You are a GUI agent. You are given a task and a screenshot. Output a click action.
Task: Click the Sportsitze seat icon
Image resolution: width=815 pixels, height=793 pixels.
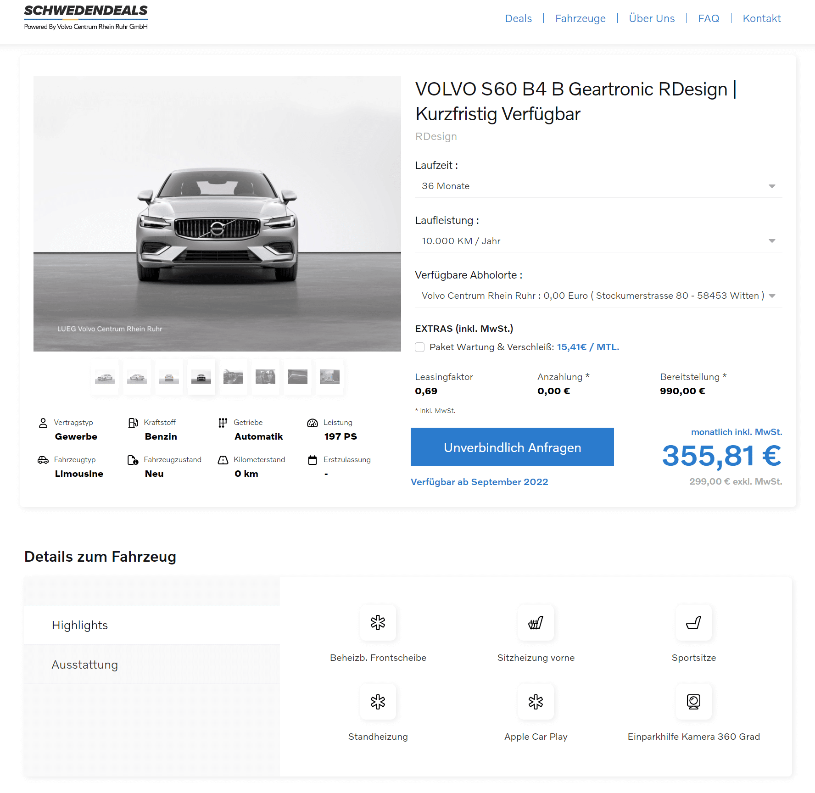pyautogui.click(x=693, y=623)
